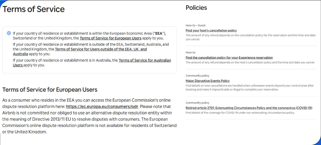This screenshot has width=321, height=145.
Task: Click Community policy label above Retired article 2701
Action: (x=197, y=103)
